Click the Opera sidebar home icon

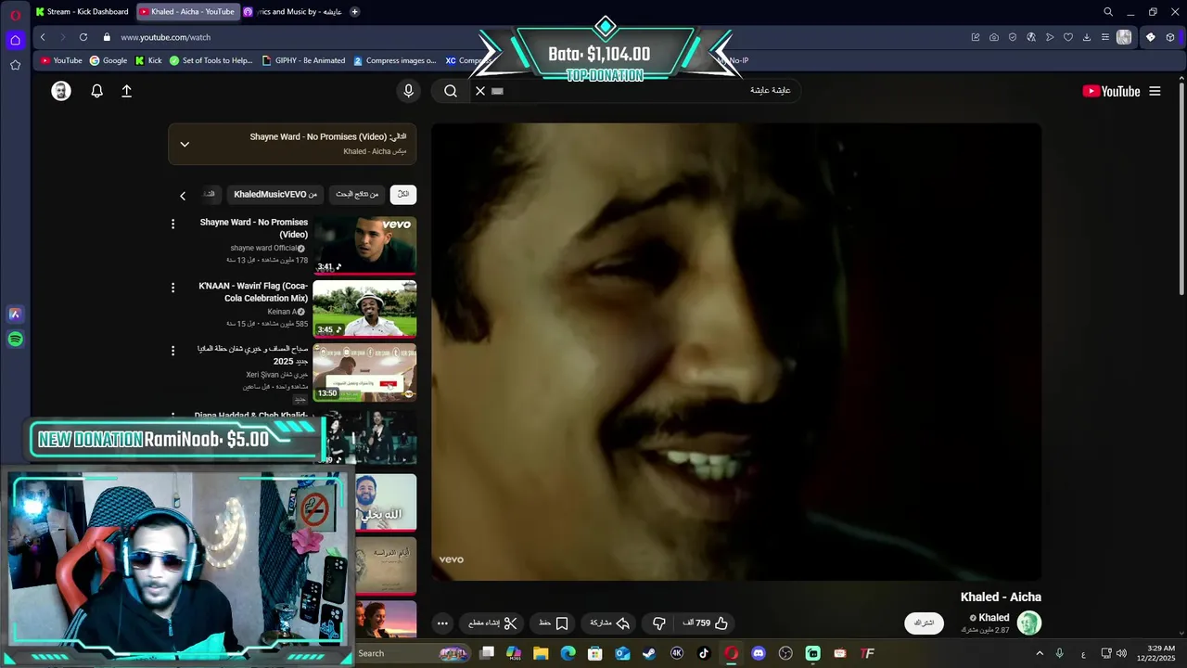15,40
